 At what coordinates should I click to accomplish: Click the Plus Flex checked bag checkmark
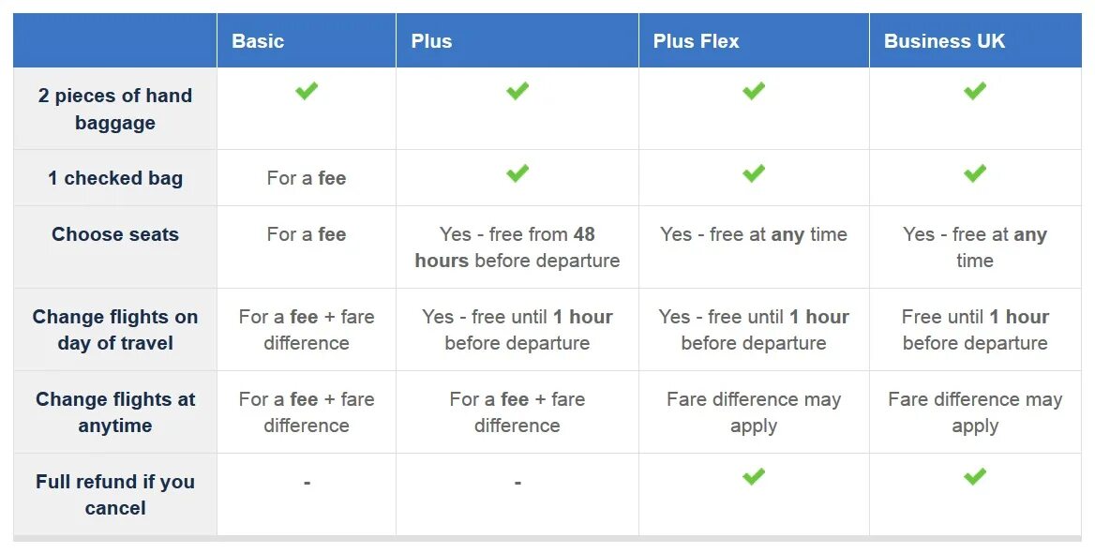pos(754,173)
